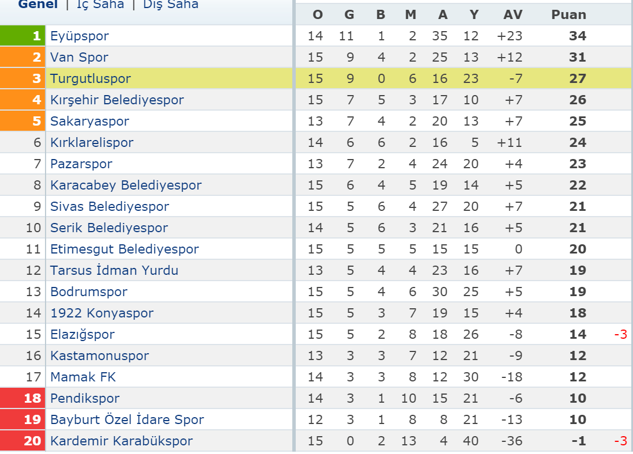The width and height of the screenshot is (633, 454).
Task: Open the Eyüpspor team link
Action: click(x=80, y=36)
